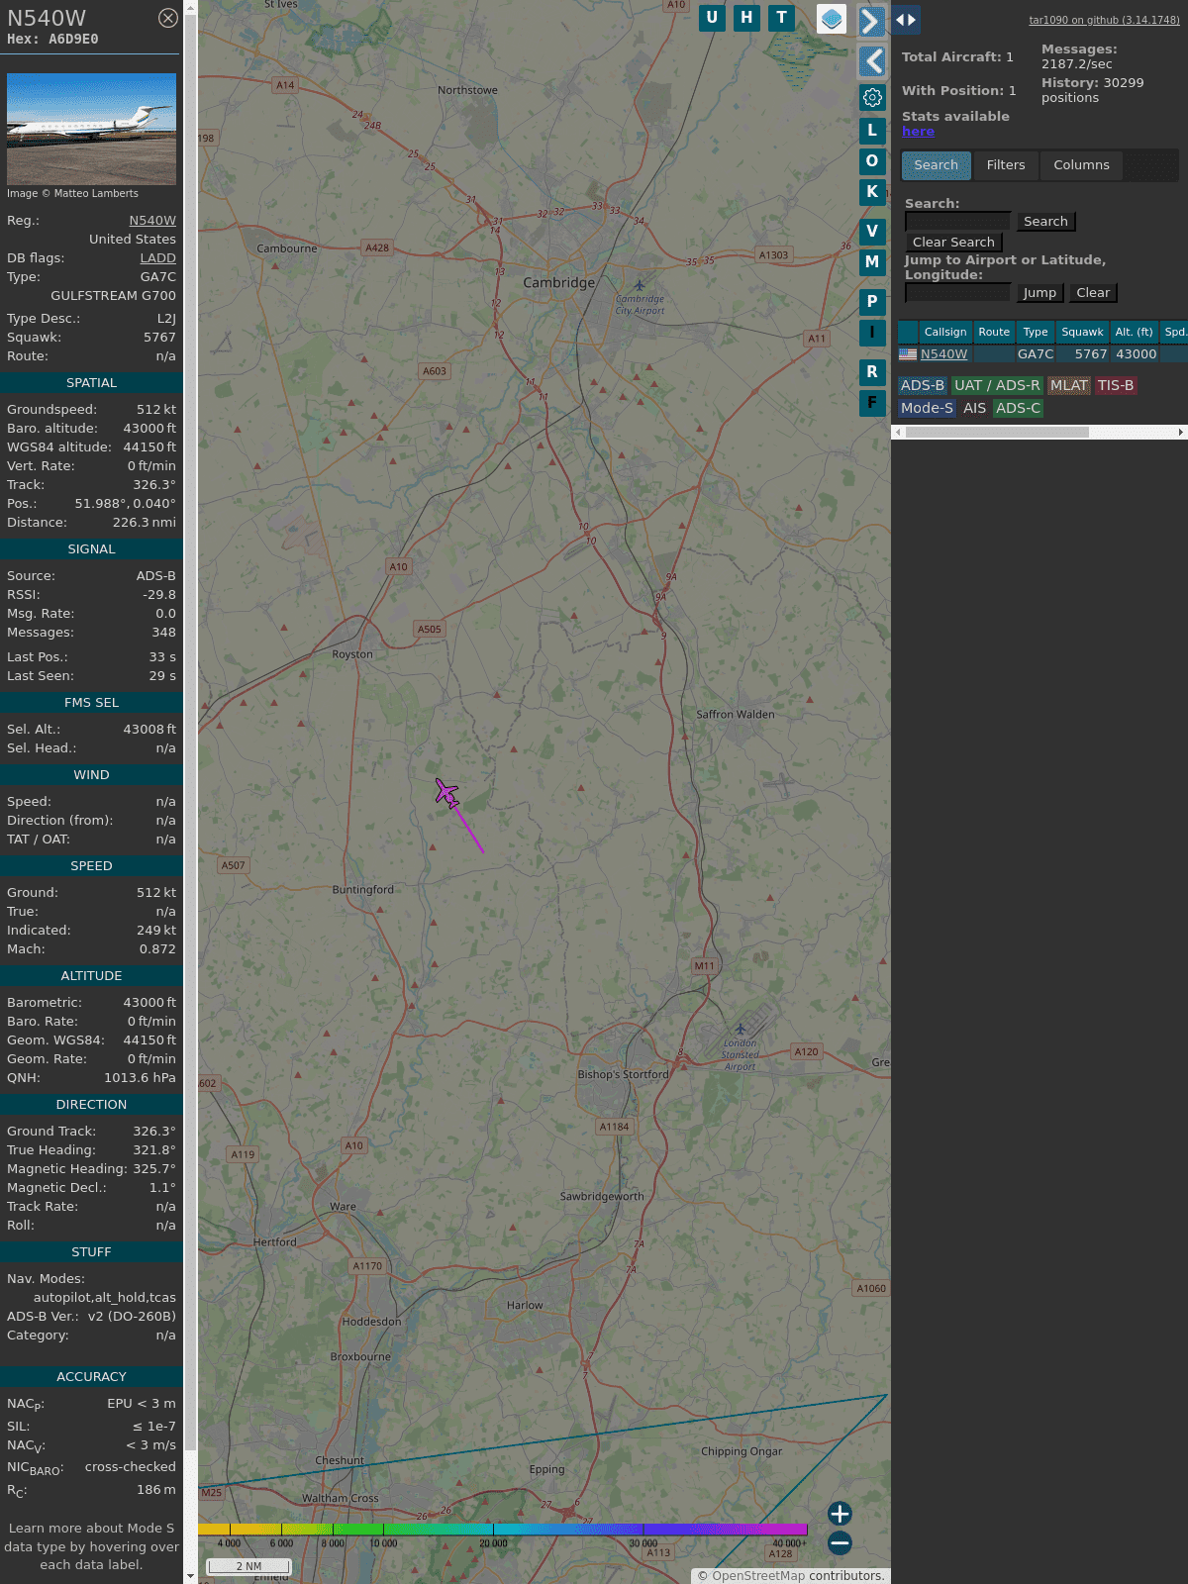Open the LADD database flags link
This screenshot has width=1188, height=1584.
point(157,258)
